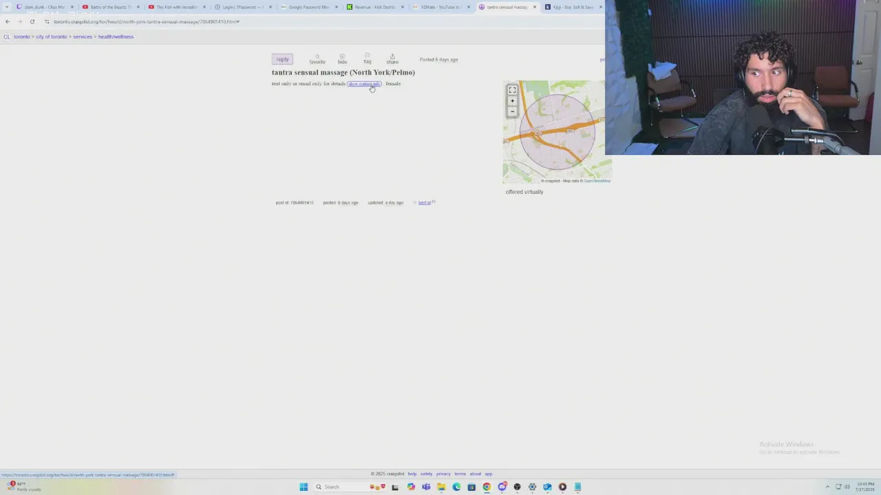Screen dimensions: 881x495
Task: Reload the page with refresh icon
Action: [32, 21]
